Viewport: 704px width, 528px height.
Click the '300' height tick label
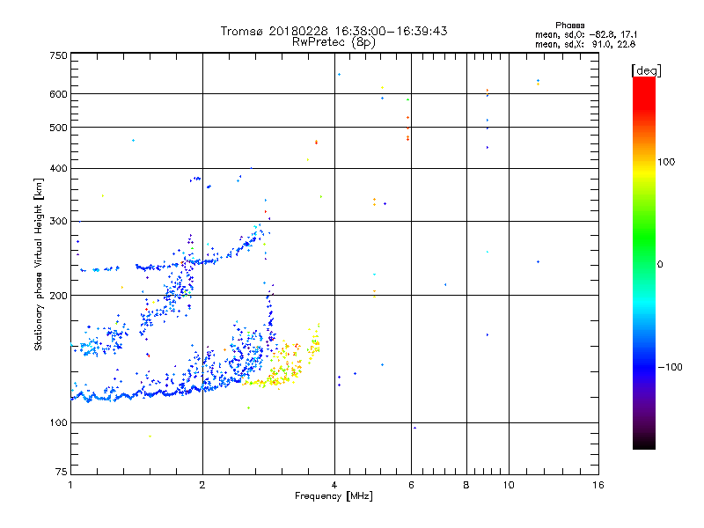(x=58, y=222)
